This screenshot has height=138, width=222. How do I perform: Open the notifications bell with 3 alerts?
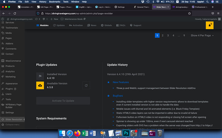click(209, 25)
